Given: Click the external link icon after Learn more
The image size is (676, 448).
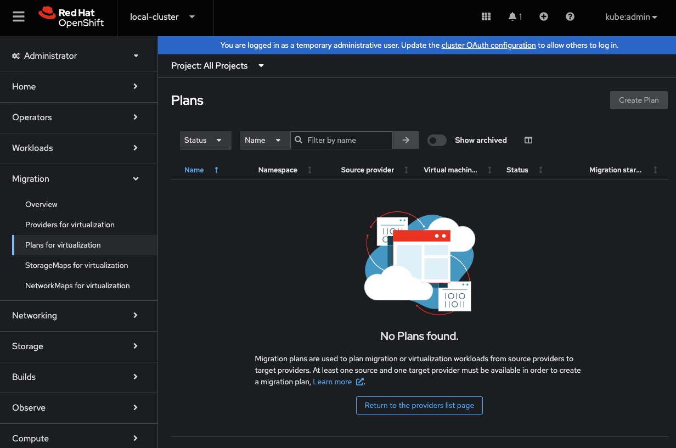Looking at the screenshot, I should pos(360,382).
